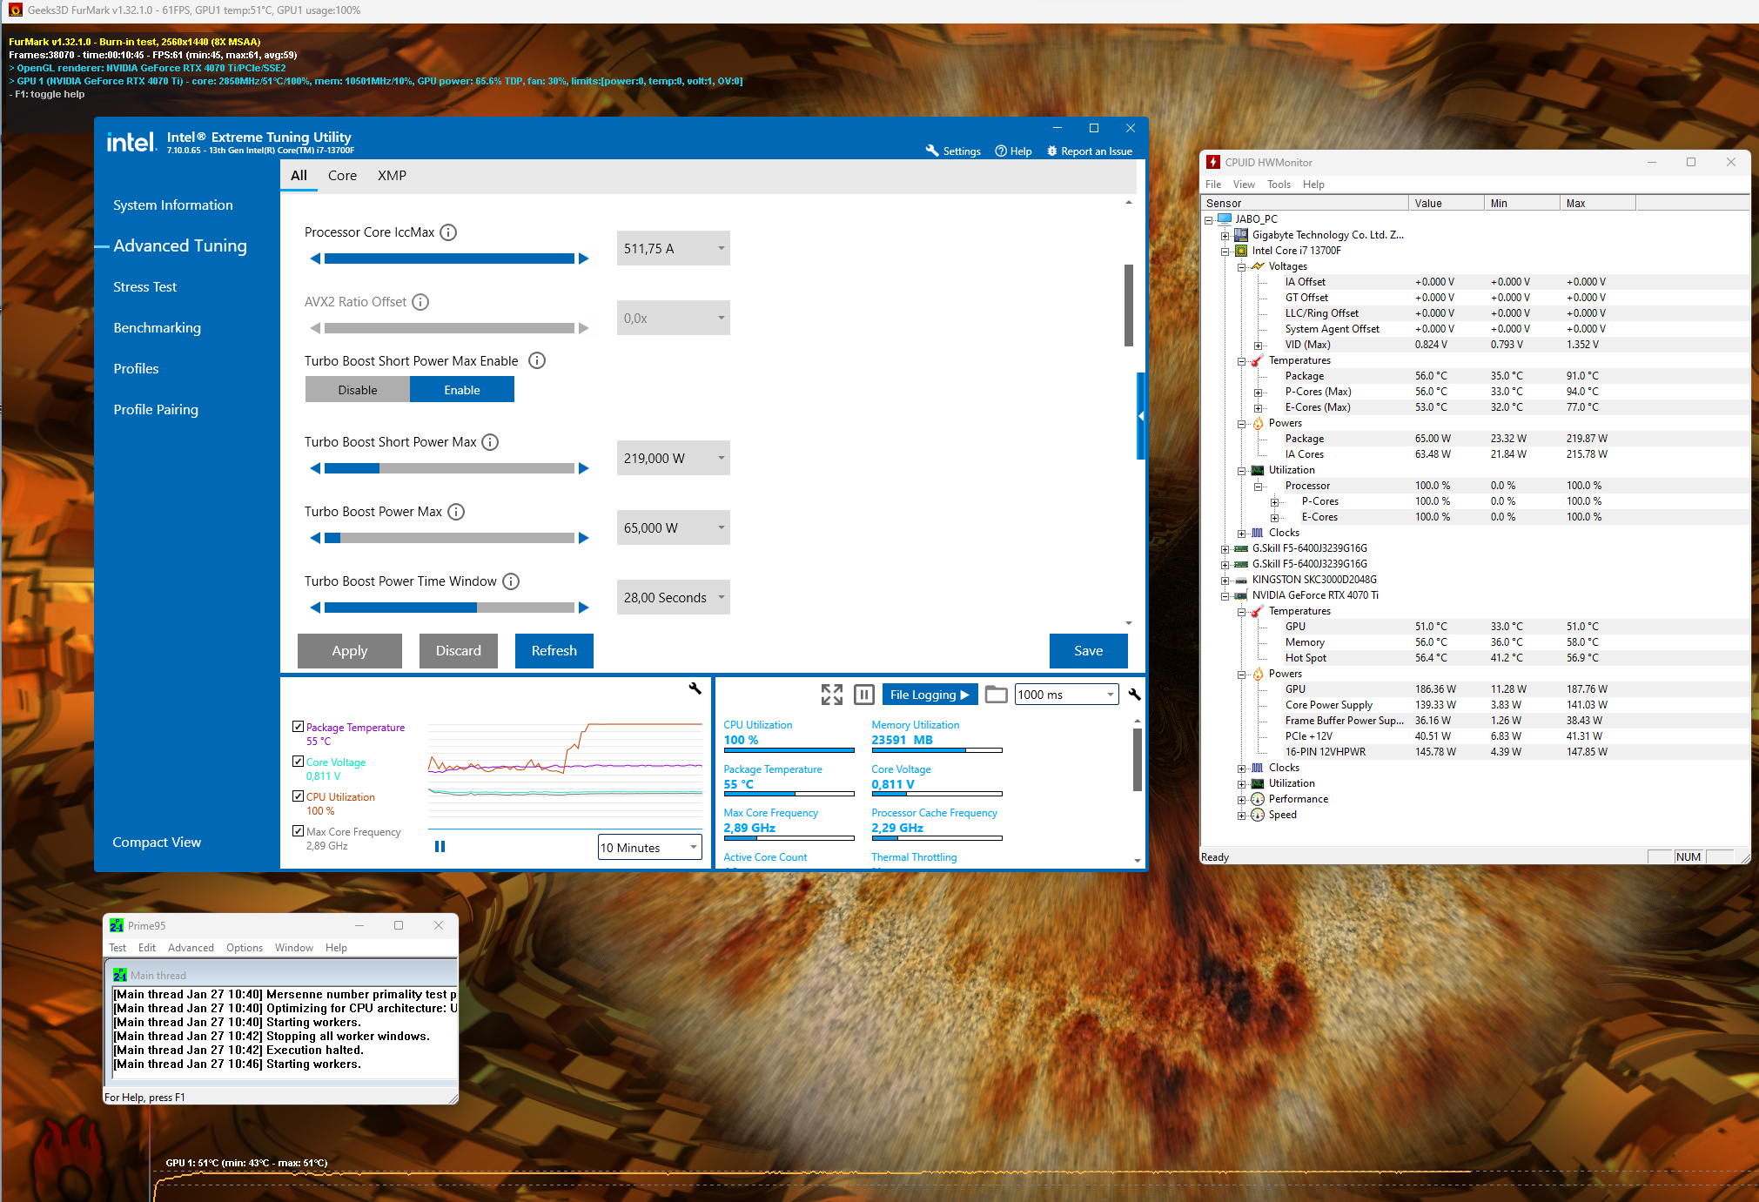Uncheck Core Voltage graph checkbox
The image size is (1759, 1202).
pyautogui.click(x=299, y=762)
